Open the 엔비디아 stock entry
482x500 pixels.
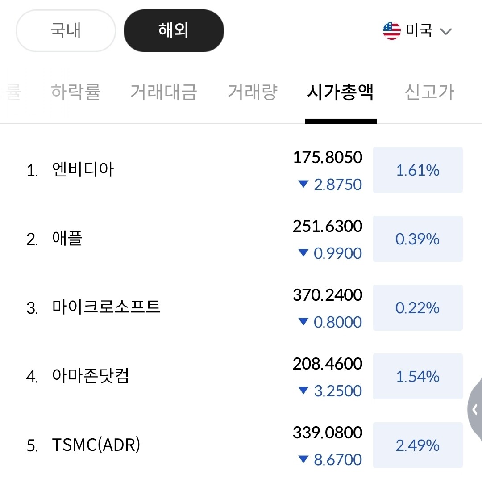pos(83,170)
